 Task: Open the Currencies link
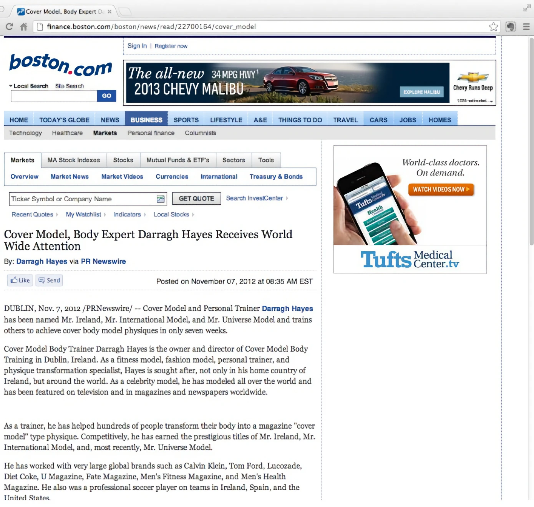point(172,177)
